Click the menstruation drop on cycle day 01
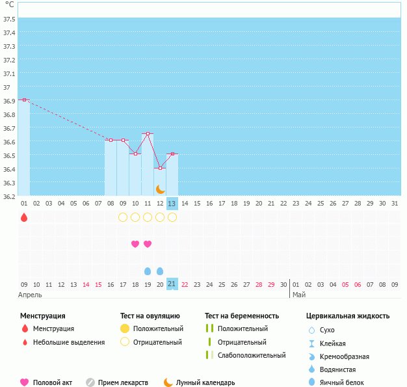 click(x=24, y=217)
